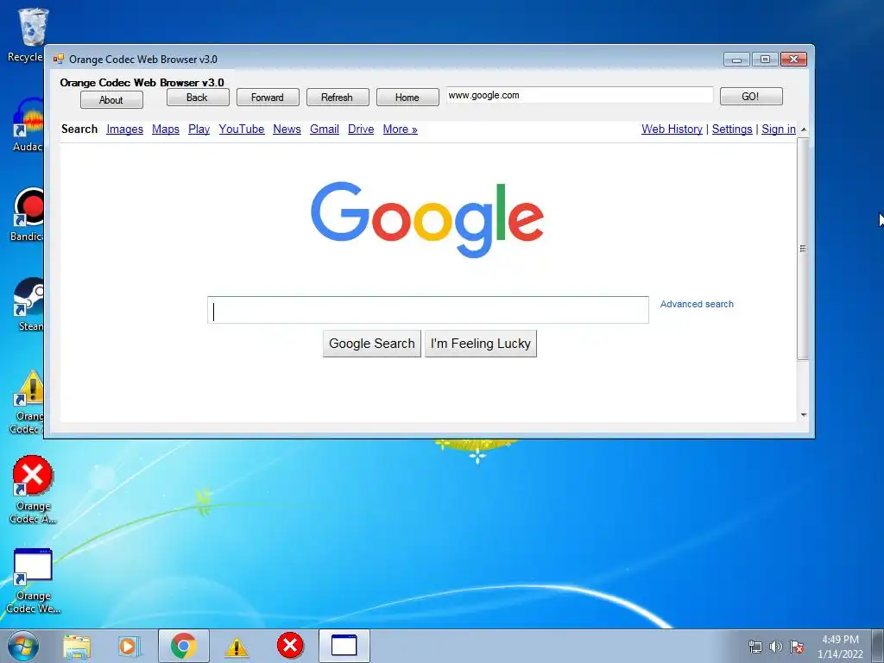Viewport: 884px width, 663px height.
Task: Click the yellow warning triangle taskbar icon
Action: pos(237,647)
